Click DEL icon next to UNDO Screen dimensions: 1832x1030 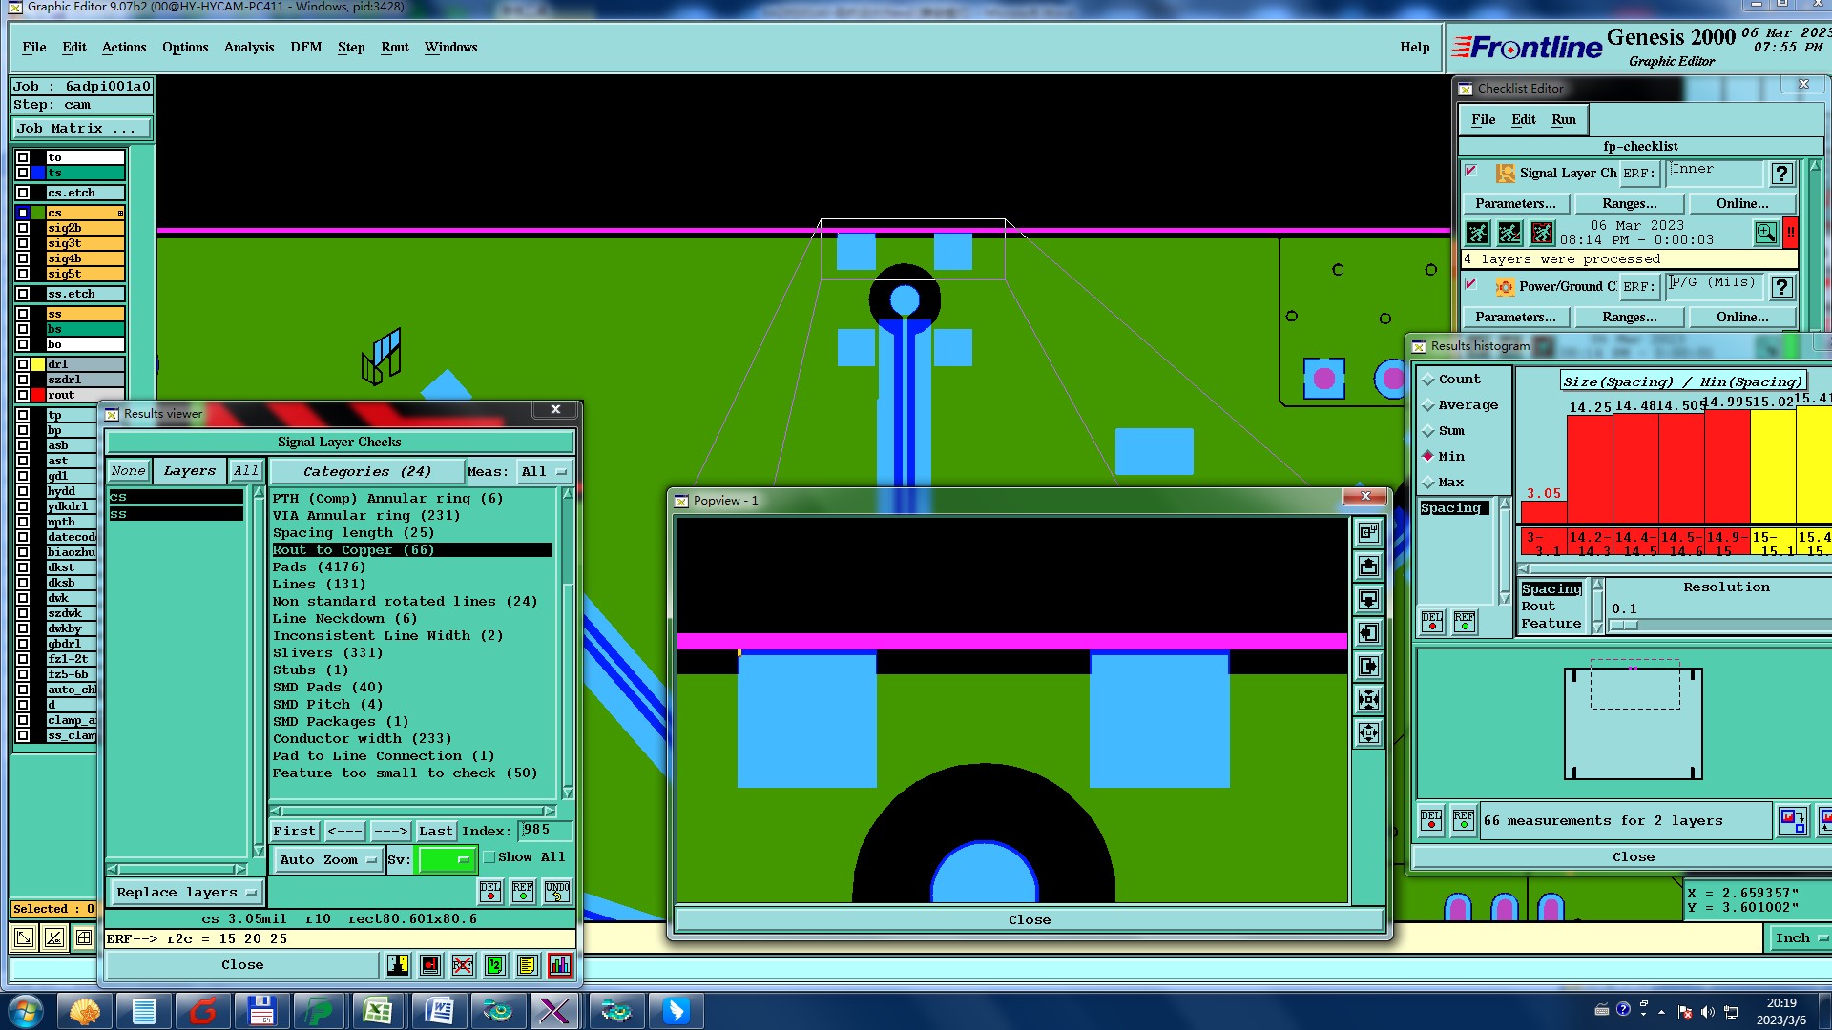click(490, 891)
